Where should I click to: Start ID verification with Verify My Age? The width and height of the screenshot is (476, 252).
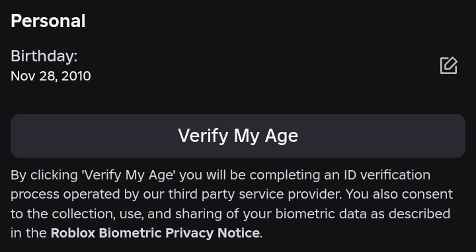[x=238, y=136]
